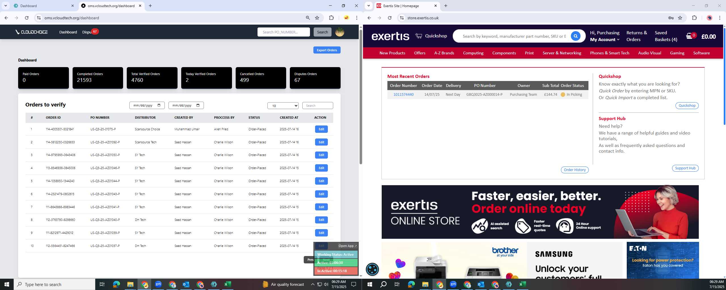
Task: Open A-Z Brands menu on Exertis
Action: (x=444, y=53)
